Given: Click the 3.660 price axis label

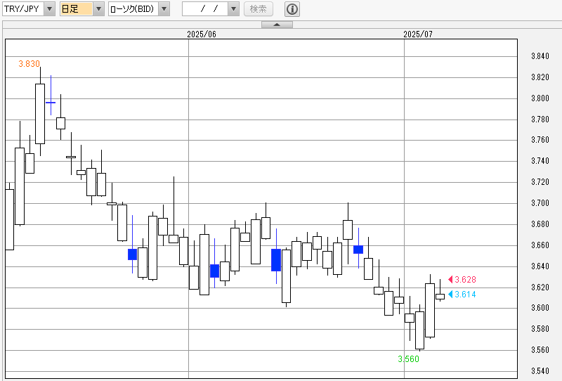Looking at the screenshot, I should pyautogui.click(x=540, y=245).
